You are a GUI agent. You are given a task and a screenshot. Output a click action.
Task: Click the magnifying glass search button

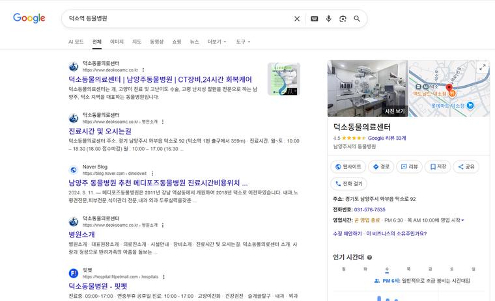click(x=357, y=19)
